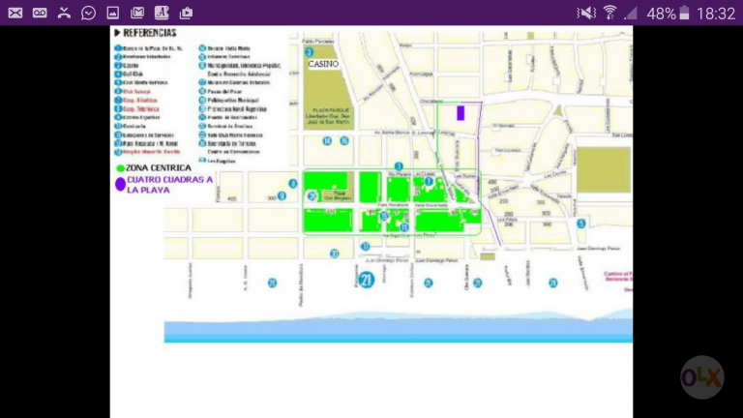Click the OLX watermark logo
Image resolution: width=743 pixels, height=418 pixels.
tap(702, 377)
